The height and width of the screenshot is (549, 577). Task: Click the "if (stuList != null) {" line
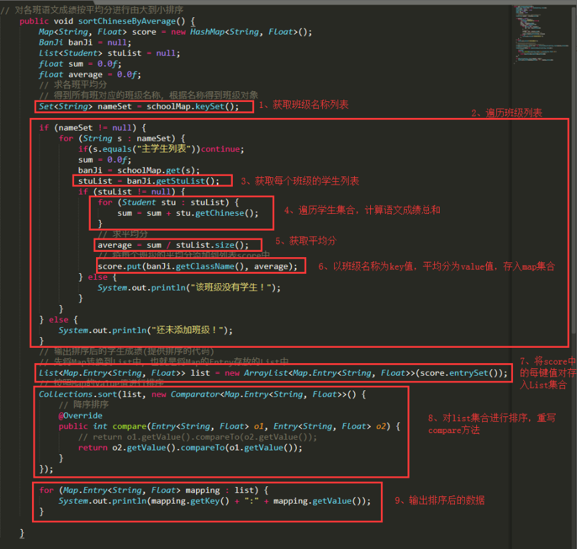click(x=131, y=192)
